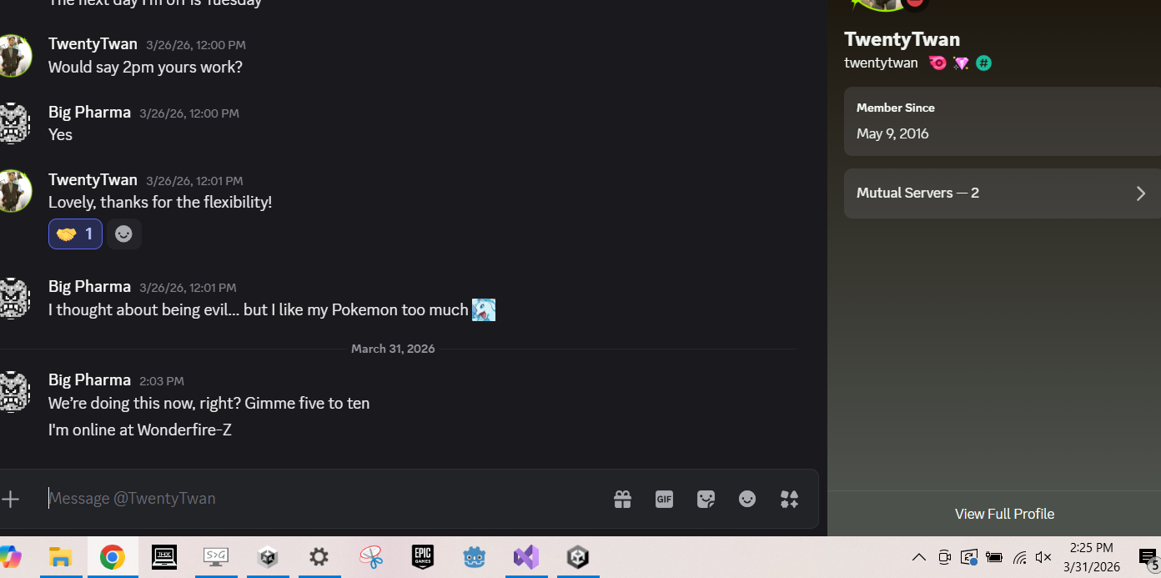Open the GIF picker
This screenshot has width=1161, height=578.
[x=664, y=499]
